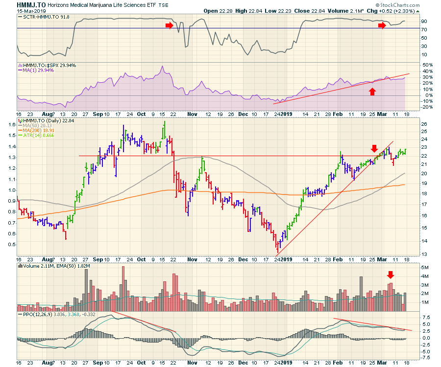The width and height of the screenshot is (441, 367).
Task: Click the 'Open 22.28' quote value
Action: (x=218, y=11)
